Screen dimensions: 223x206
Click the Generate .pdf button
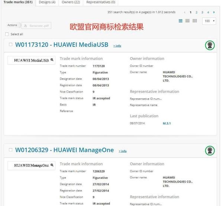(x=36, y=26)
